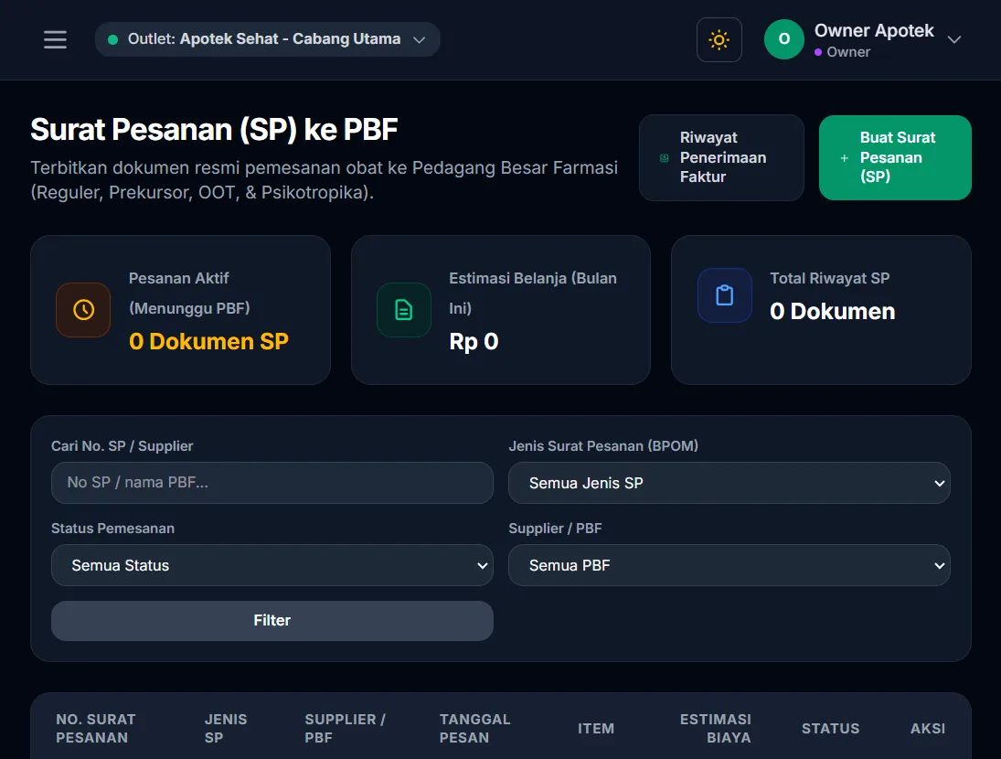
Task: Click the orange clock icon in Pesanan Aktif card
Action: pos(83,310)
